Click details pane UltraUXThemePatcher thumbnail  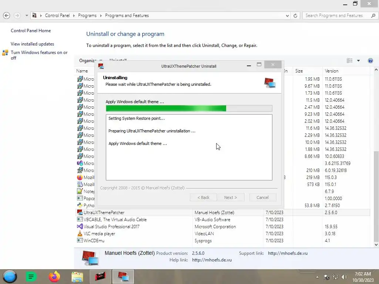[x=90, y=258]
